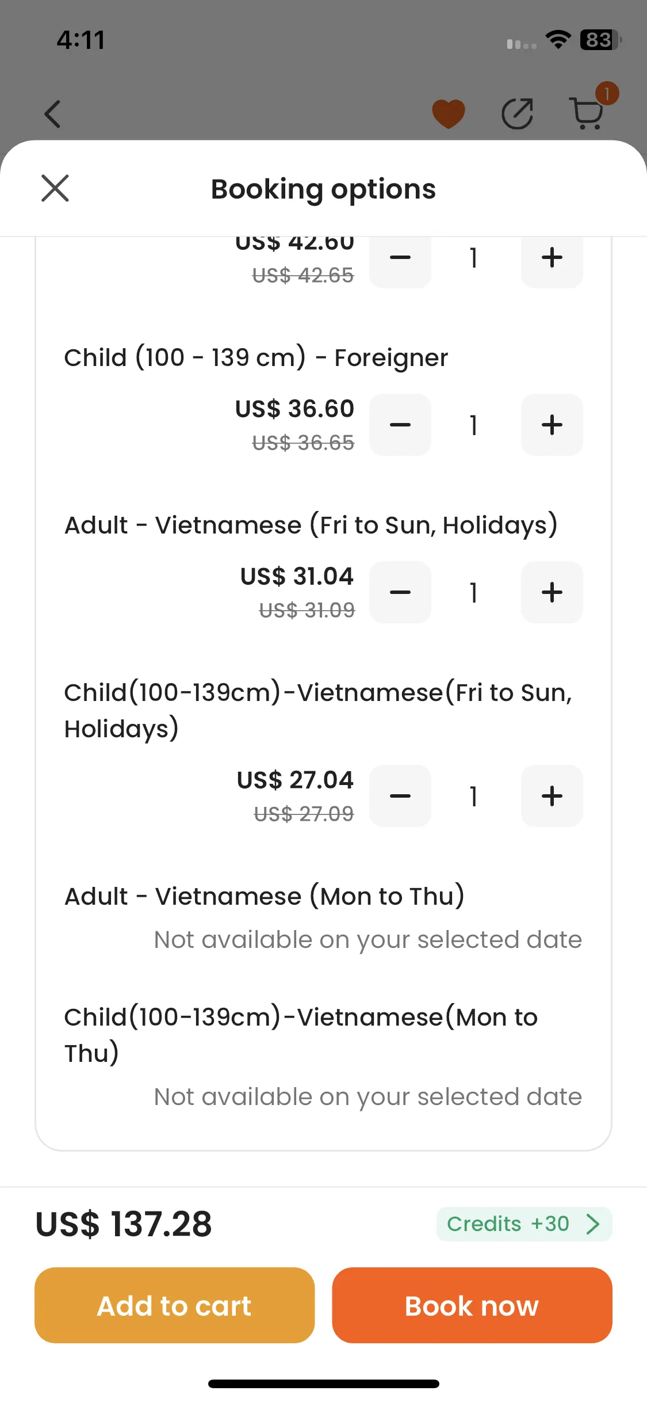This screenshot has width=647, height=1402.
Task: Increase Adult Vietnamese Fri to Sun quantity
Action: point(552,592)
